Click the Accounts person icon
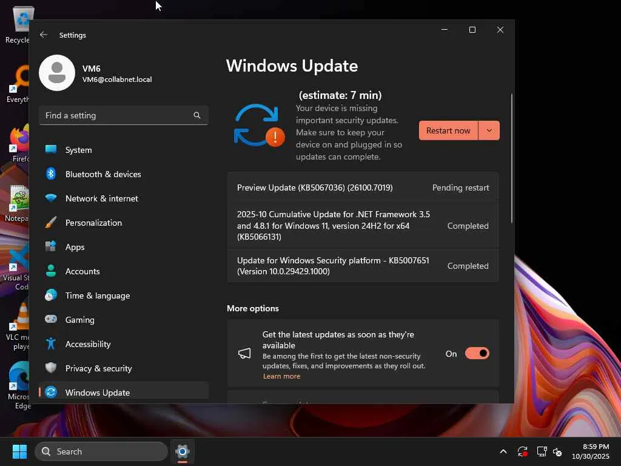Screen dimensions: 621x466 click(x=51, y=271)
